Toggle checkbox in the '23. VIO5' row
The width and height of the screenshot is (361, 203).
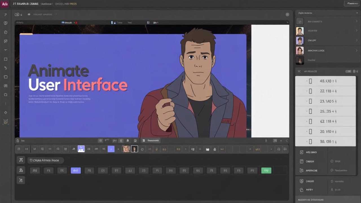tap(311, 101)
